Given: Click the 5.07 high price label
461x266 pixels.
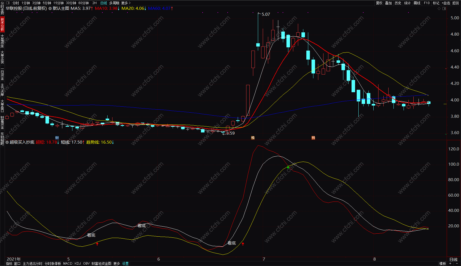Looking at the screenshot, I should 266,14.
